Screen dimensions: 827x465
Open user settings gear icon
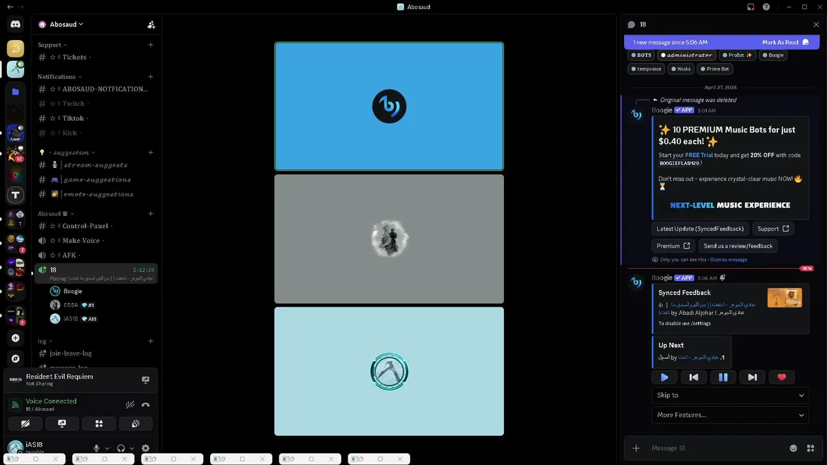145,448
